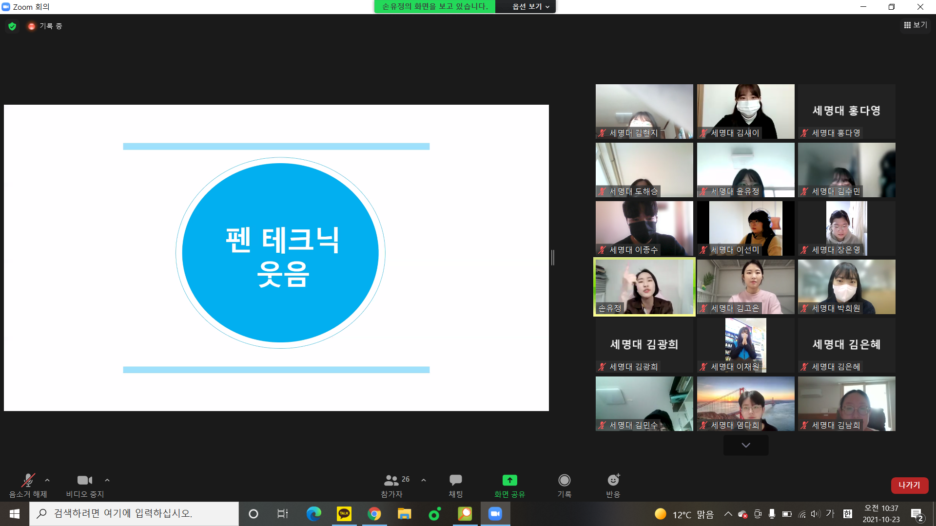Select 세명대 이종수 video tile
Viewport: 936px width, 526px height.
click(644, 228)
